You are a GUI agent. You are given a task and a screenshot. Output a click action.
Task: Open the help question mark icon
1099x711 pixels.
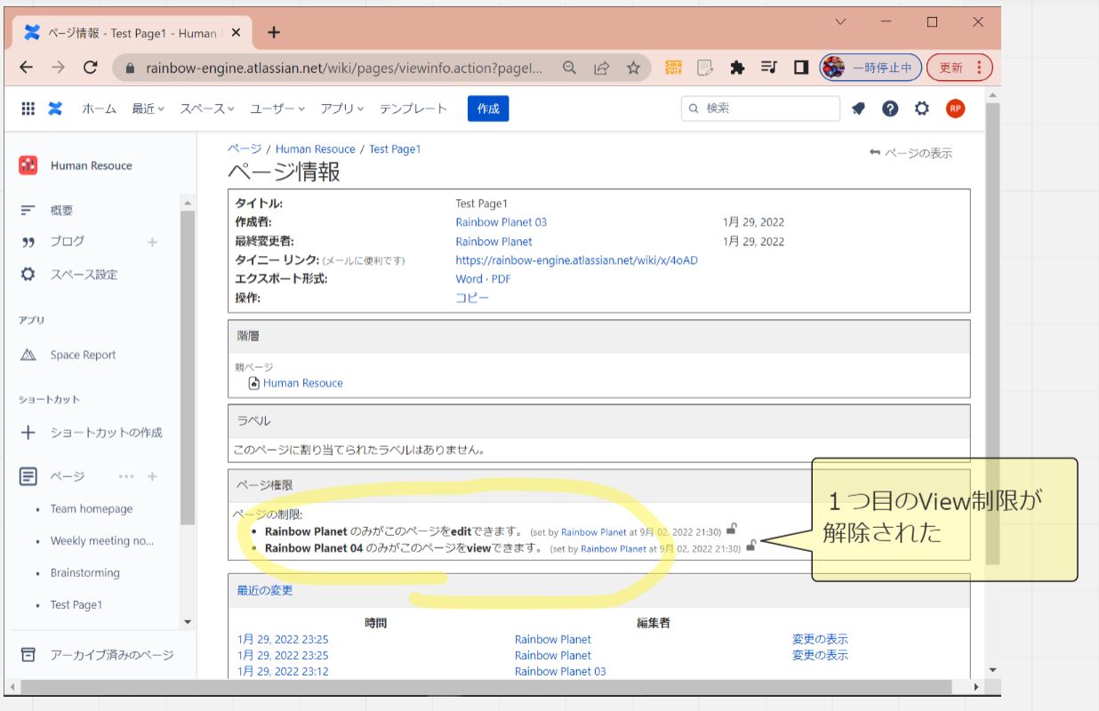pyautogui.click(x=890, y=108)
